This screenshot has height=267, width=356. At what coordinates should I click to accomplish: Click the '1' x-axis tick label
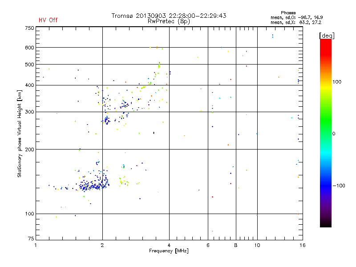(36, 245)
